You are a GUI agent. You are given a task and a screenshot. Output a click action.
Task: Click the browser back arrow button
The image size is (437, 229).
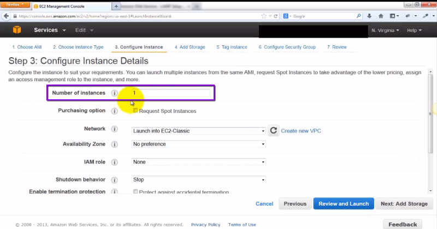coord(6,16)
